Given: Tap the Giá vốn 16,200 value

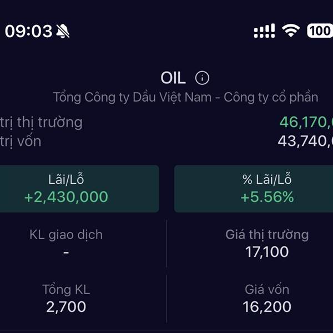Looking at the screenshot, I should tap(267, 306).
